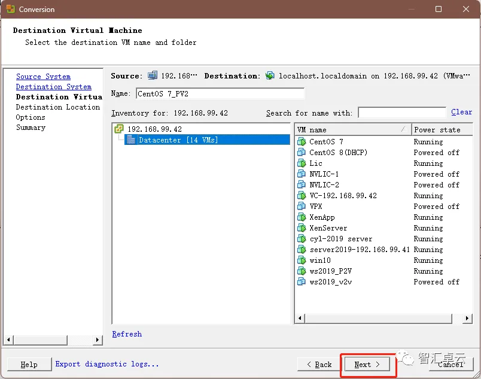Click the Datacenter building icon
The width and height of the screenshot is (481, 379).
click(131, 140)
